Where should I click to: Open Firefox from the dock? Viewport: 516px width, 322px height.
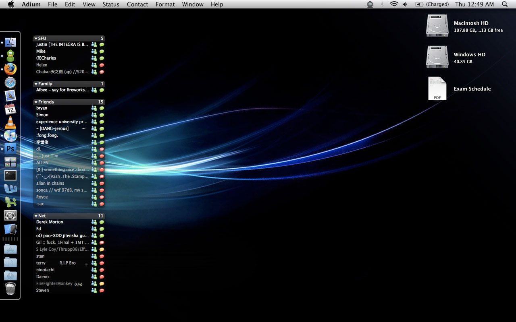(x=10, y=69)
